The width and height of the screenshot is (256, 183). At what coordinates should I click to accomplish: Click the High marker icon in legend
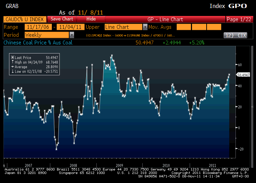(x=13, y=62)
